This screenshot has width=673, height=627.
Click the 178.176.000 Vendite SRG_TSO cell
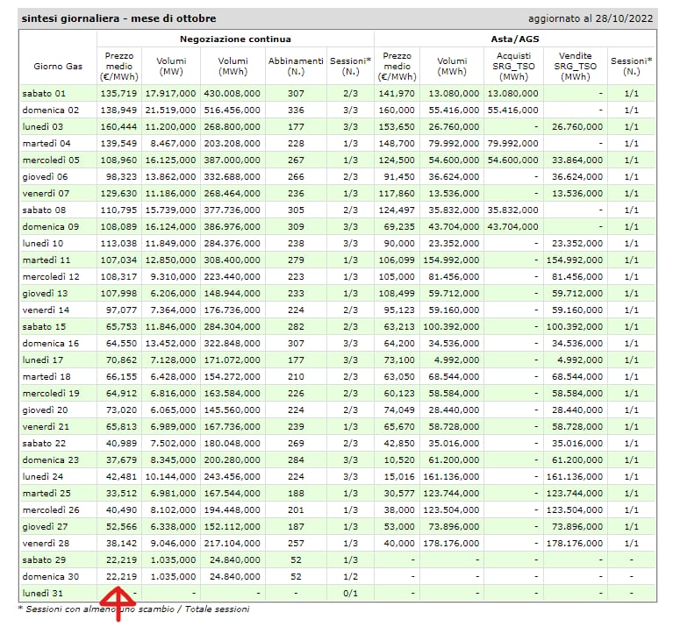click(x=574, y=543)
